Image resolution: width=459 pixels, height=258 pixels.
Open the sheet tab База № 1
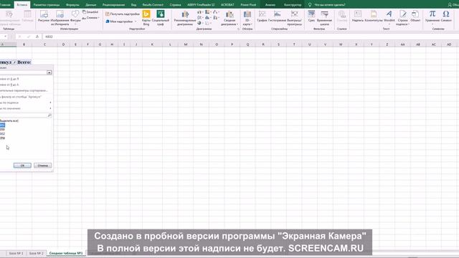pos(16,253)
